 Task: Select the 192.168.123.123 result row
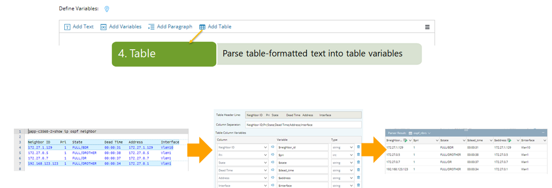pos(466,169)
